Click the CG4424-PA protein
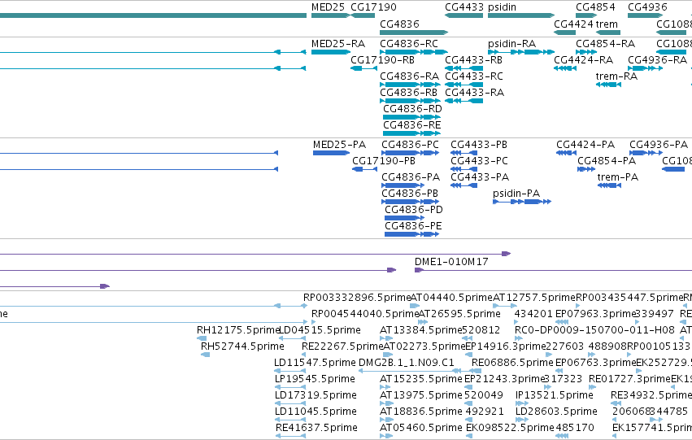692x440 pixels. 566,153
